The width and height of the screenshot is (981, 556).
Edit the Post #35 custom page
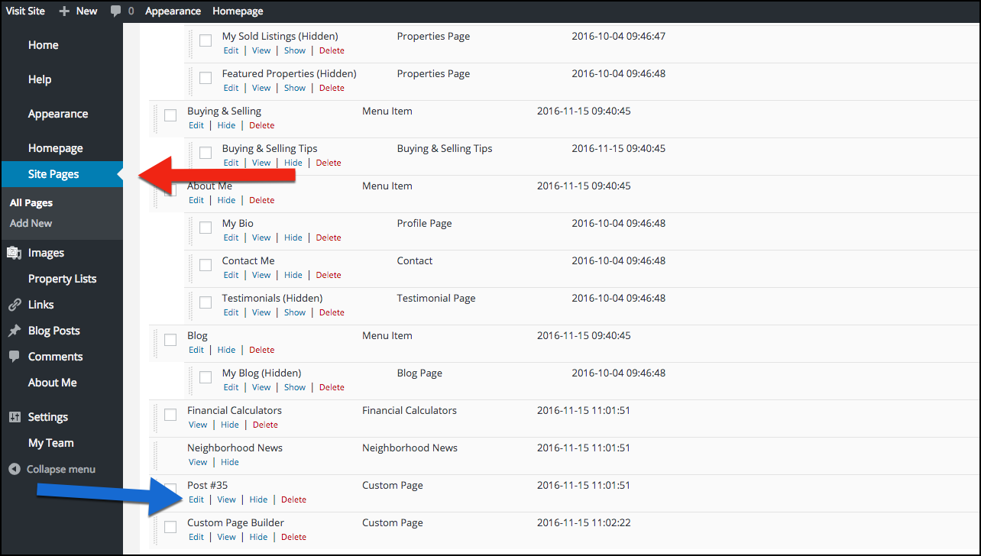point(196,499)
